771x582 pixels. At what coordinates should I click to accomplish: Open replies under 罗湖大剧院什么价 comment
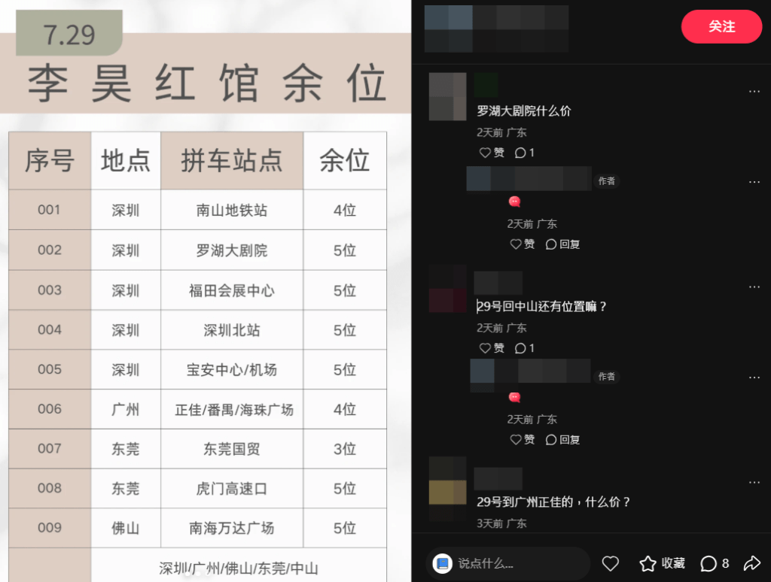click(x=525, y=153)
